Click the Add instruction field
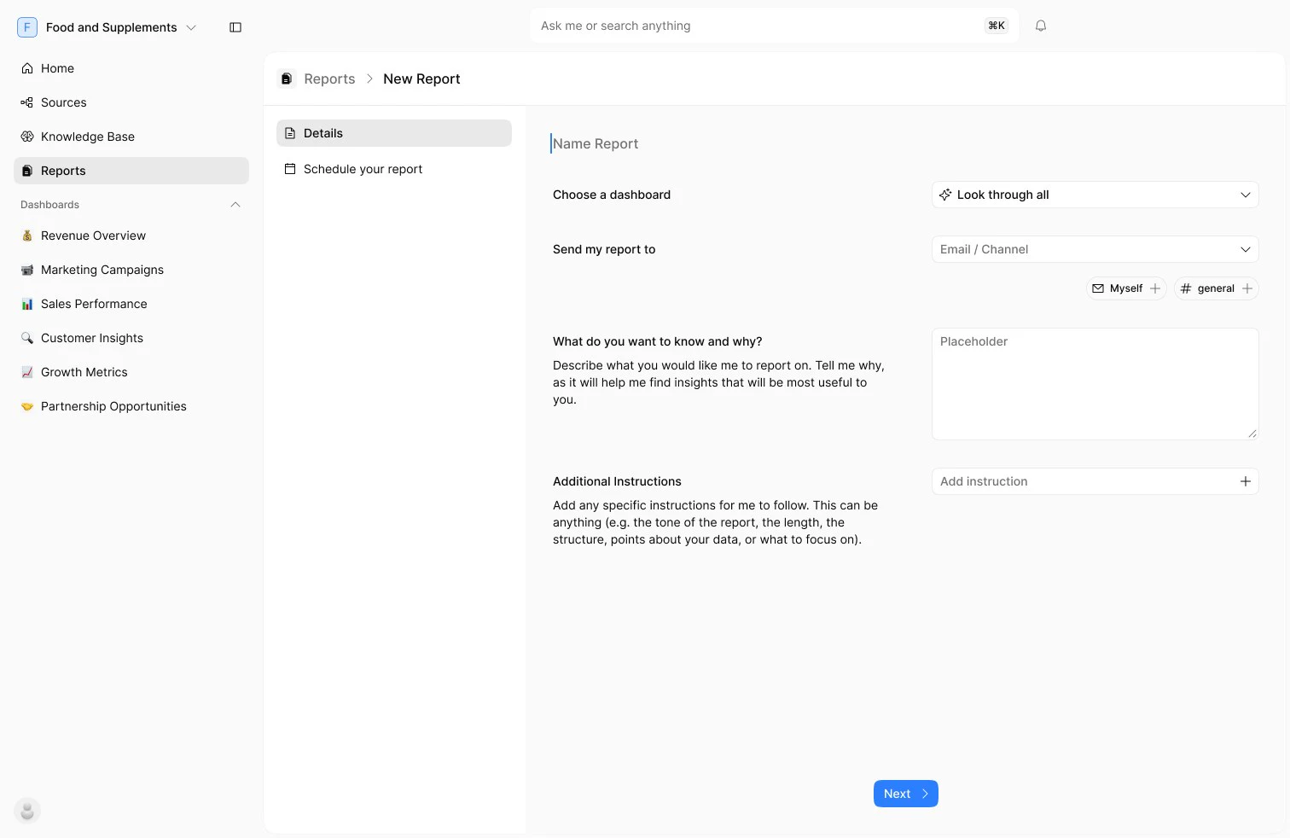 coord(1095,481)
